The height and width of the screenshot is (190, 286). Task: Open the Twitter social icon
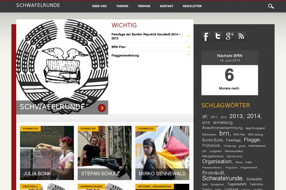tap(218, 36)
